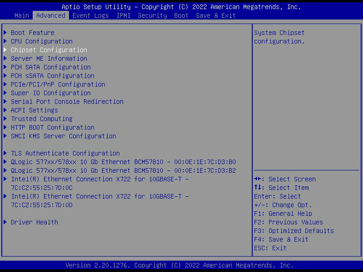Open PCH sSATA Configuration
The width and height of the screenshot is (363, 272).
point(53,76)
